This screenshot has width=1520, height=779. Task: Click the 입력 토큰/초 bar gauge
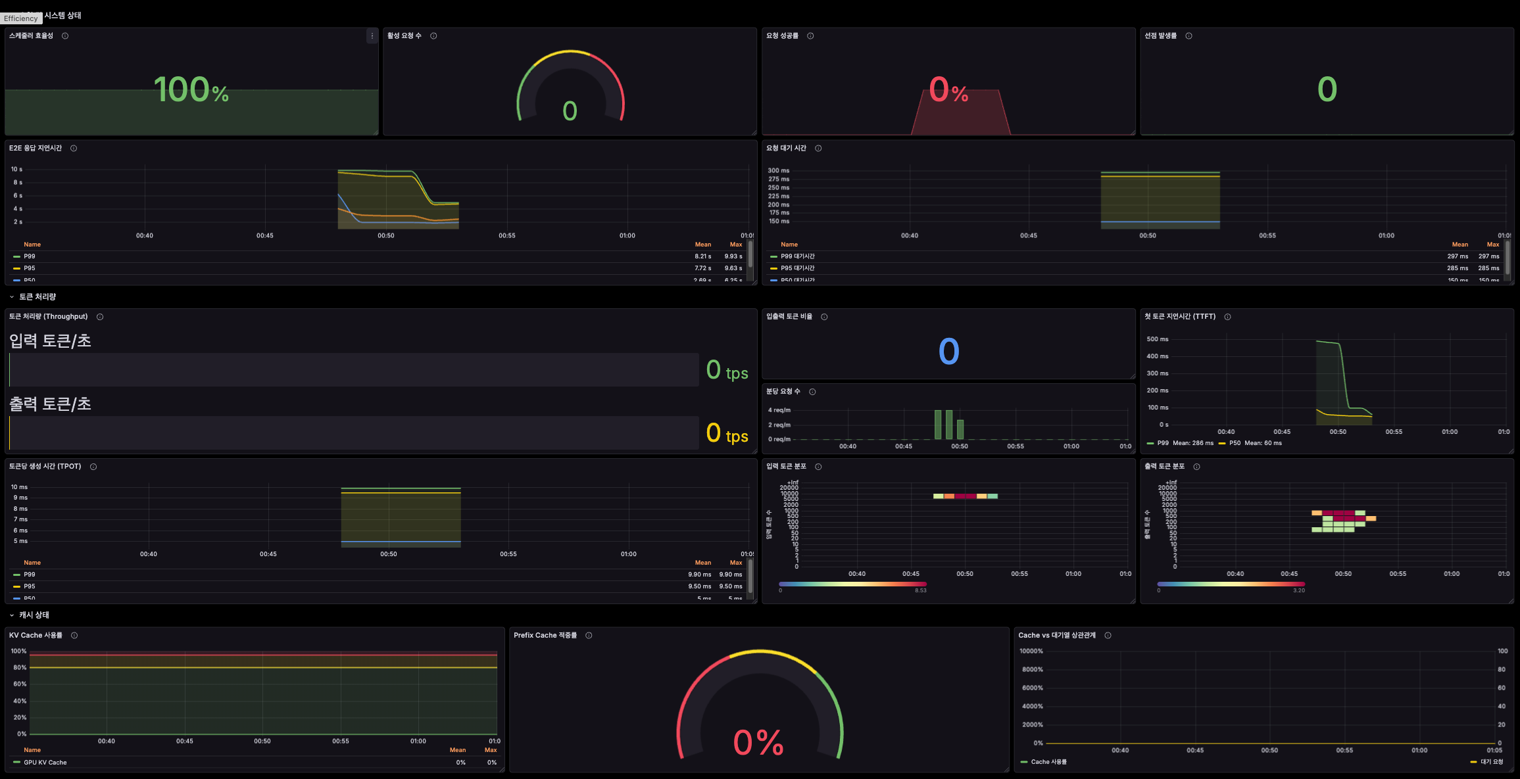[354, 370]
